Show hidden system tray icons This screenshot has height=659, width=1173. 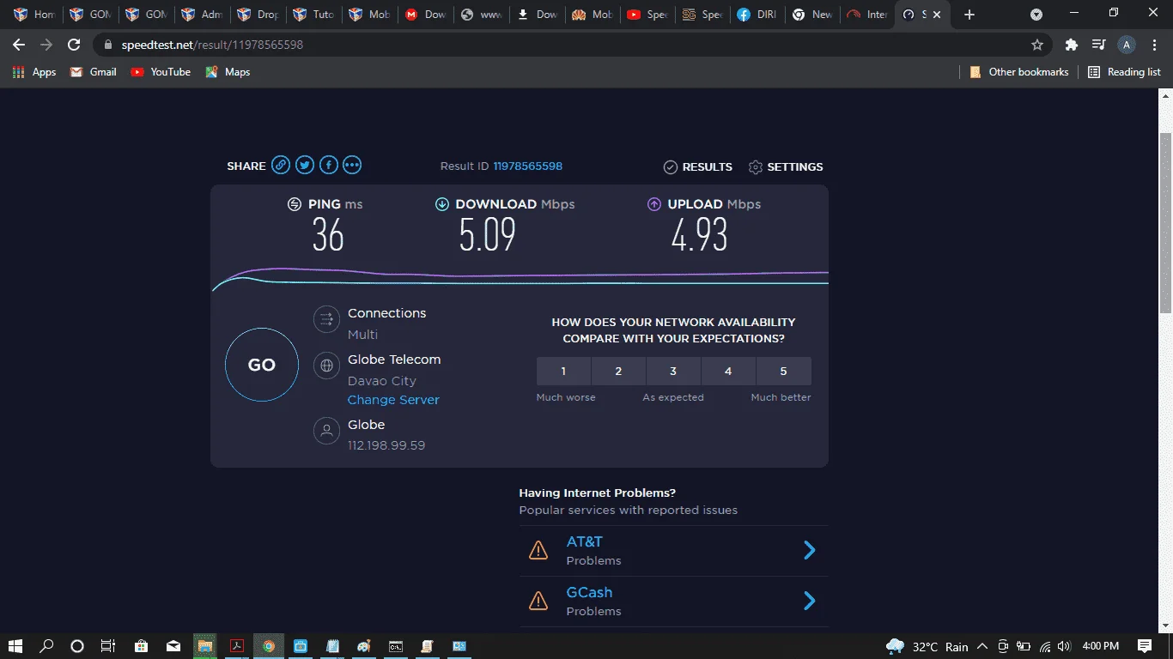click(x=982, y=646)
